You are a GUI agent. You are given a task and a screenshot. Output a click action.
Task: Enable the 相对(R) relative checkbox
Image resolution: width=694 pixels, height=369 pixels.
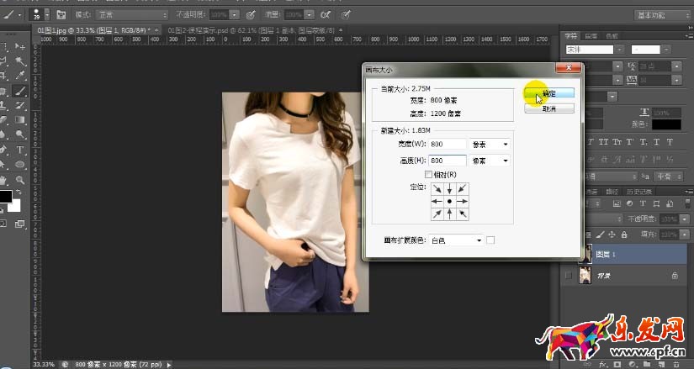tap(428, 174)
